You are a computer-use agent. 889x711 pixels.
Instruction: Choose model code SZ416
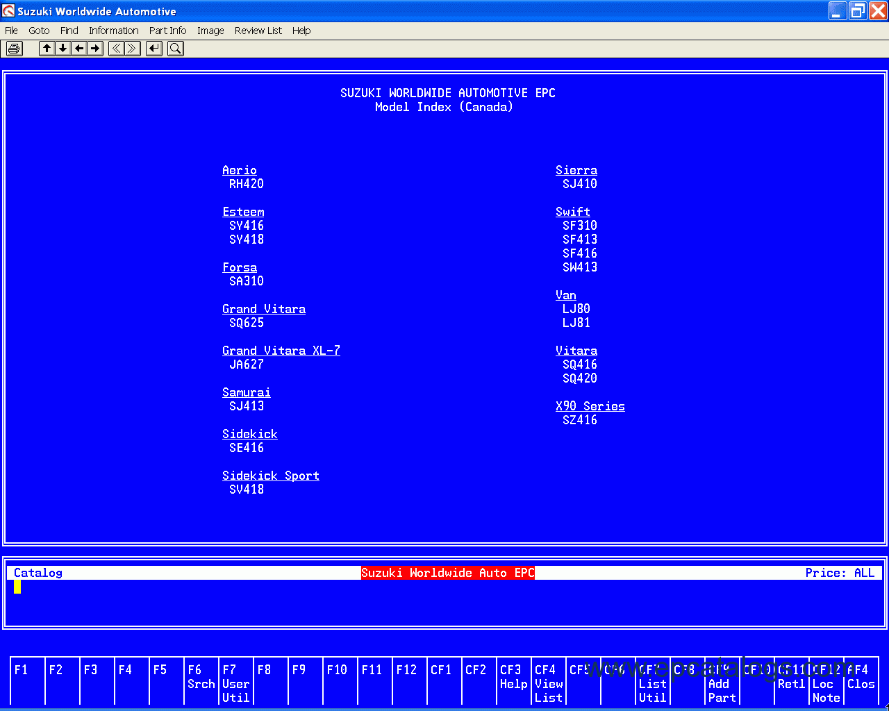point(580,420)
